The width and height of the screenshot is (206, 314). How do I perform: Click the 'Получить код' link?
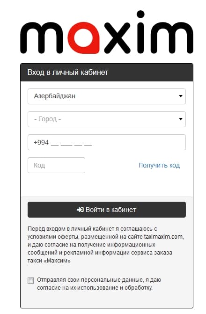click(159, 165)
